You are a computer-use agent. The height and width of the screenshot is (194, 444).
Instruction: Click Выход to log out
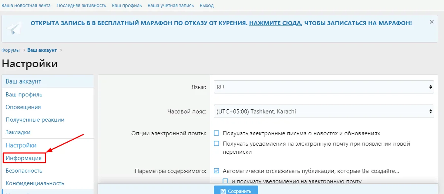206,6
